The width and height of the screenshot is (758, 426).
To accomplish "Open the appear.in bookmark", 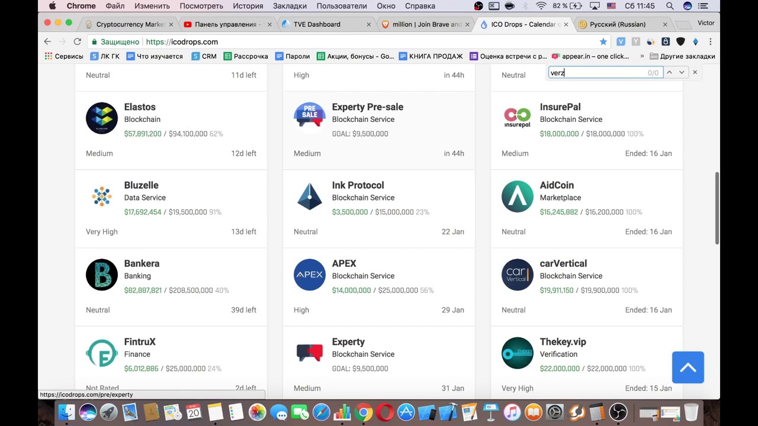I will point(590,56).
